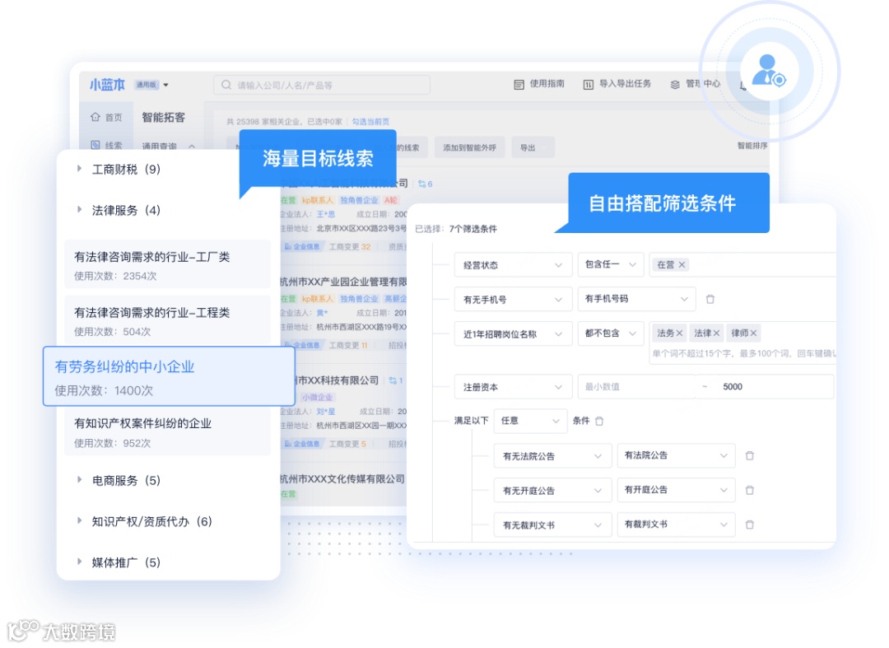The width and height of the screenshot is (889, 648).
Task: Click the 添加到智能外呼 button
Action: click(469, 147)
